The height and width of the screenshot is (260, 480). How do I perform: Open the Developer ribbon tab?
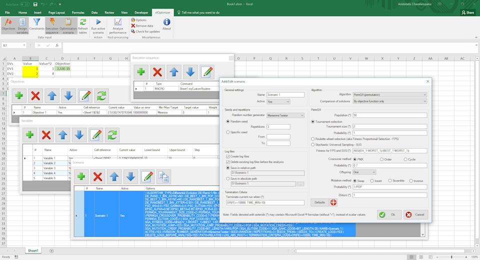tap(141, 12)
